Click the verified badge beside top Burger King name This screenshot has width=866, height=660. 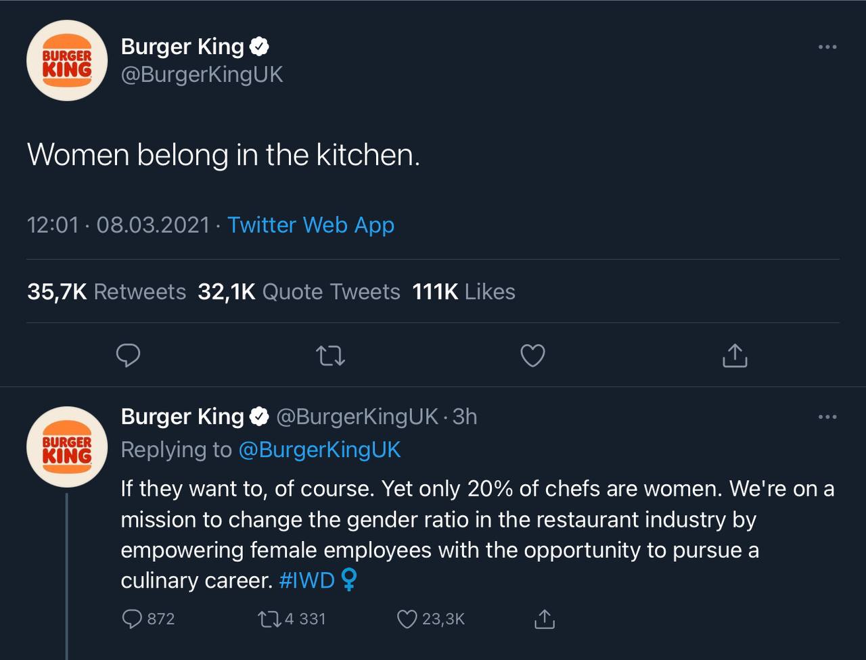[x=260, y=47]
